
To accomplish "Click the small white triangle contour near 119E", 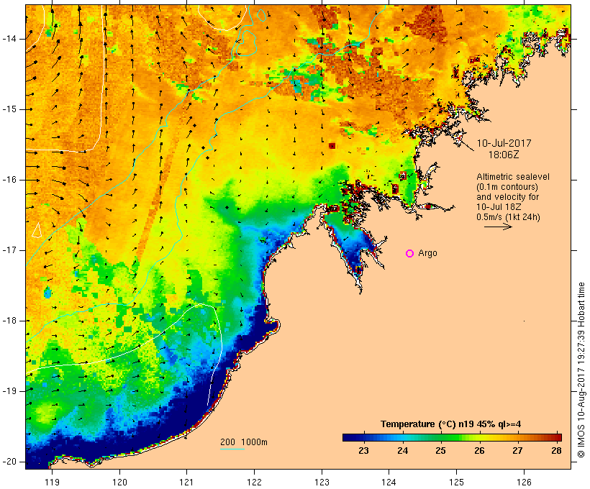I will tap(37, 230).
